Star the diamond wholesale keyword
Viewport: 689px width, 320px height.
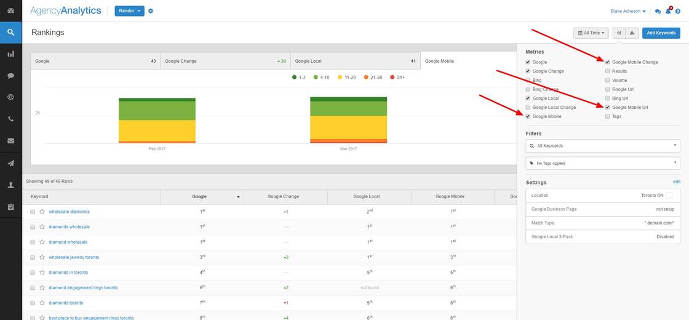pyautogui.click(x=42, y=242)
